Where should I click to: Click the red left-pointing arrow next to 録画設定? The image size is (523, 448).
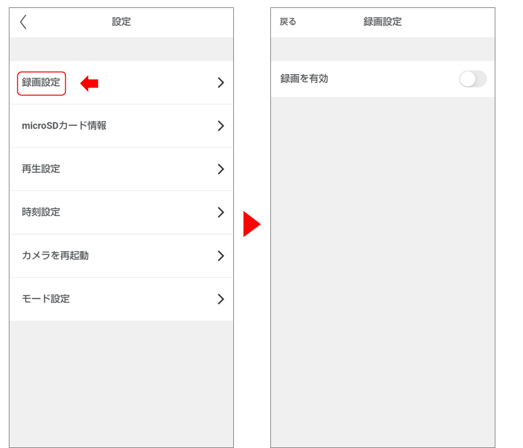click(x=89, y=84)
